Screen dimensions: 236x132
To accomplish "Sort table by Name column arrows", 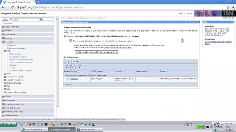I will tap(79, 71).
